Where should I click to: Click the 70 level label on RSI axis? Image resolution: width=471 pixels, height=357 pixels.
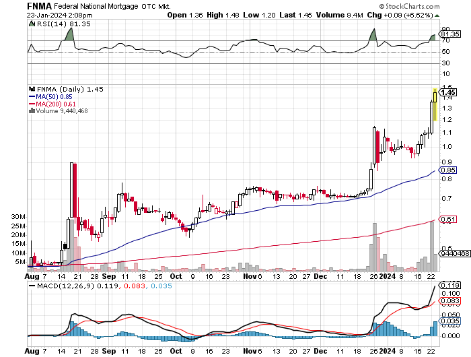445,40
